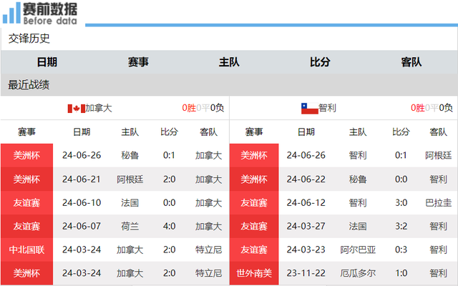This screenshot has height=286, width=458.
Task: Click the date 24-03-27
Action: click(x=306, y=226)
